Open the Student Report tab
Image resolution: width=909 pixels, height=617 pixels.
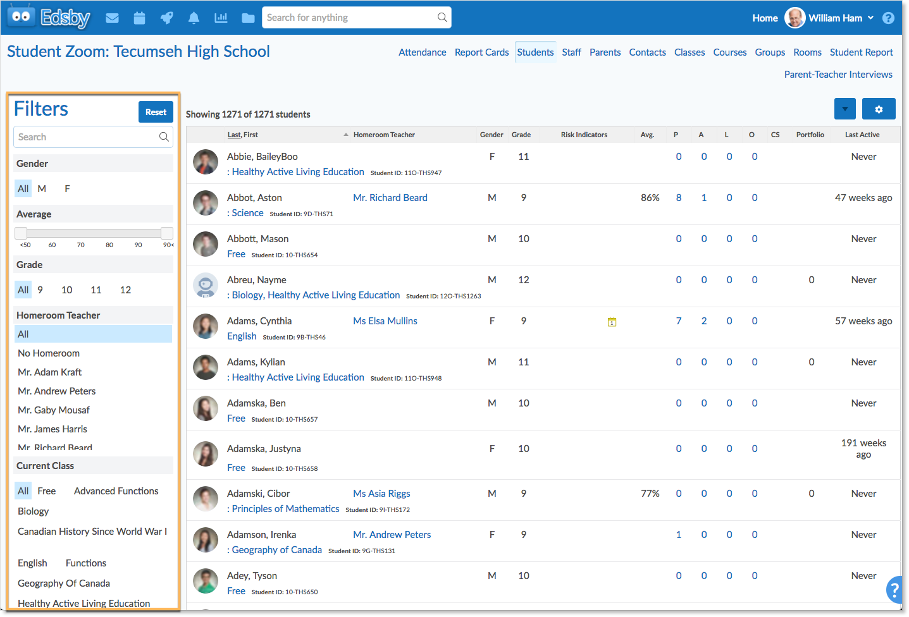pos(862,52)
